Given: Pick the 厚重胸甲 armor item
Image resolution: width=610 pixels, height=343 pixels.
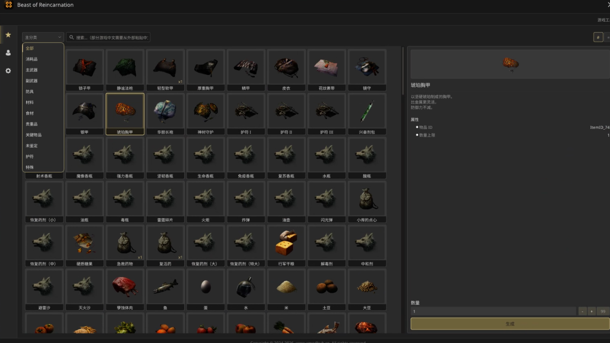Looking at the screenshot, I should tap(206, 70).
